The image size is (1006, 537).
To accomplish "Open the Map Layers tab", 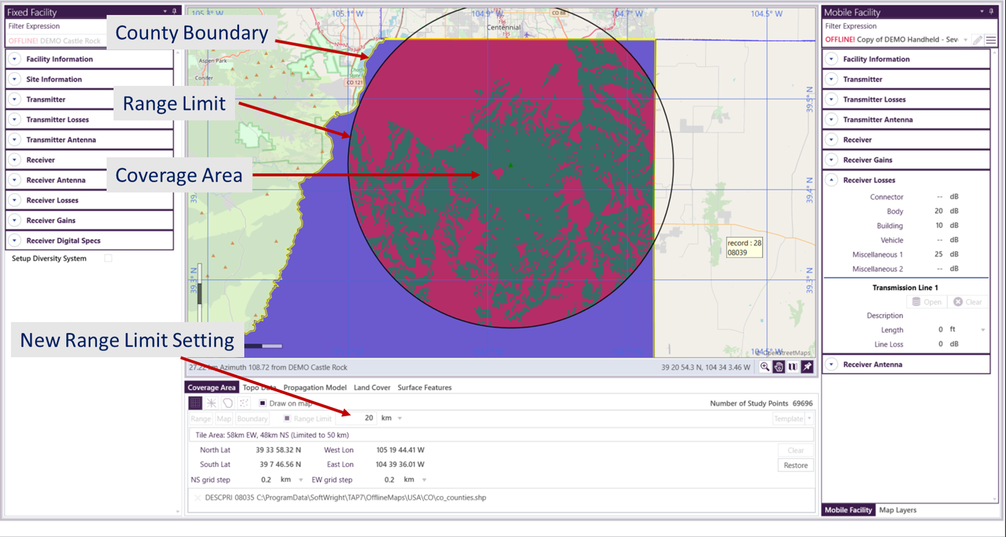I will (898, 510).
